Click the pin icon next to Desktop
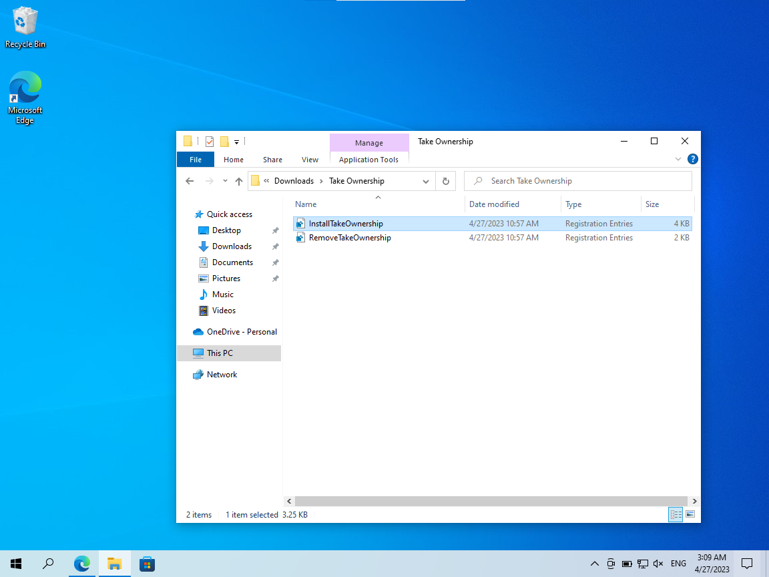Image resolution: width=769 pixels, height=577 pixels. point(276,230)
